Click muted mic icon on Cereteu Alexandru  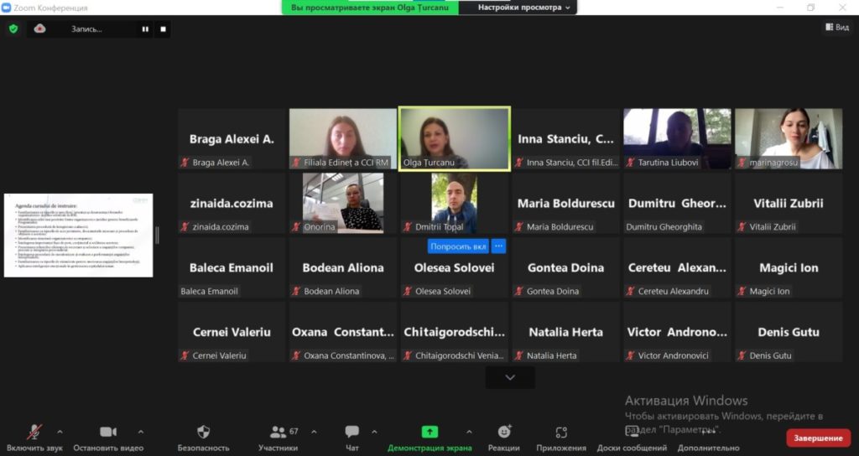tap(631, 291)
